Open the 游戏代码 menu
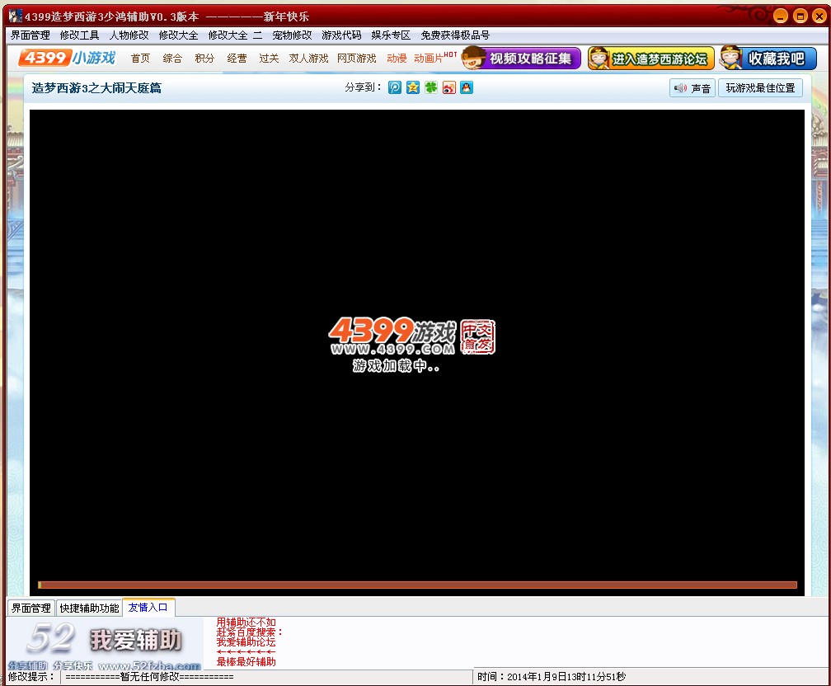 (341, 35)
